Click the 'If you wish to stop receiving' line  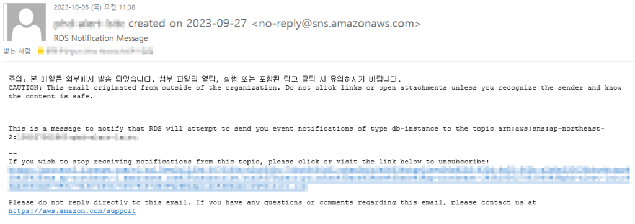click(249, 162)
